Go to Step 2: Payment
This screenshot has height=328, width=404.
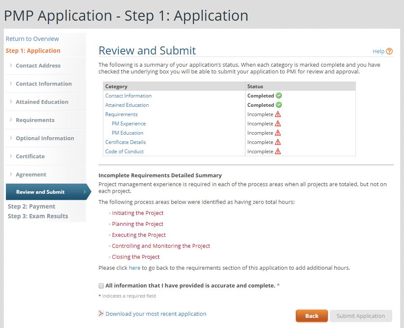click(31, 206)
